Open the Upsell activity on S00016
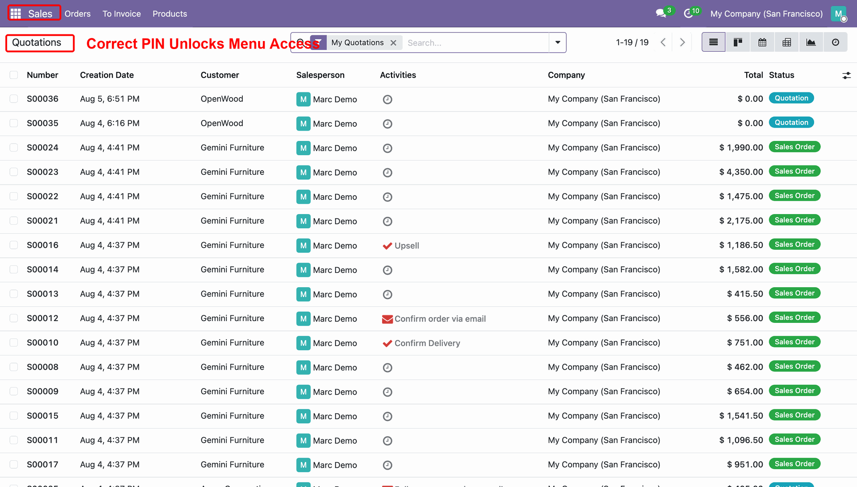 (x=401, y=246)
